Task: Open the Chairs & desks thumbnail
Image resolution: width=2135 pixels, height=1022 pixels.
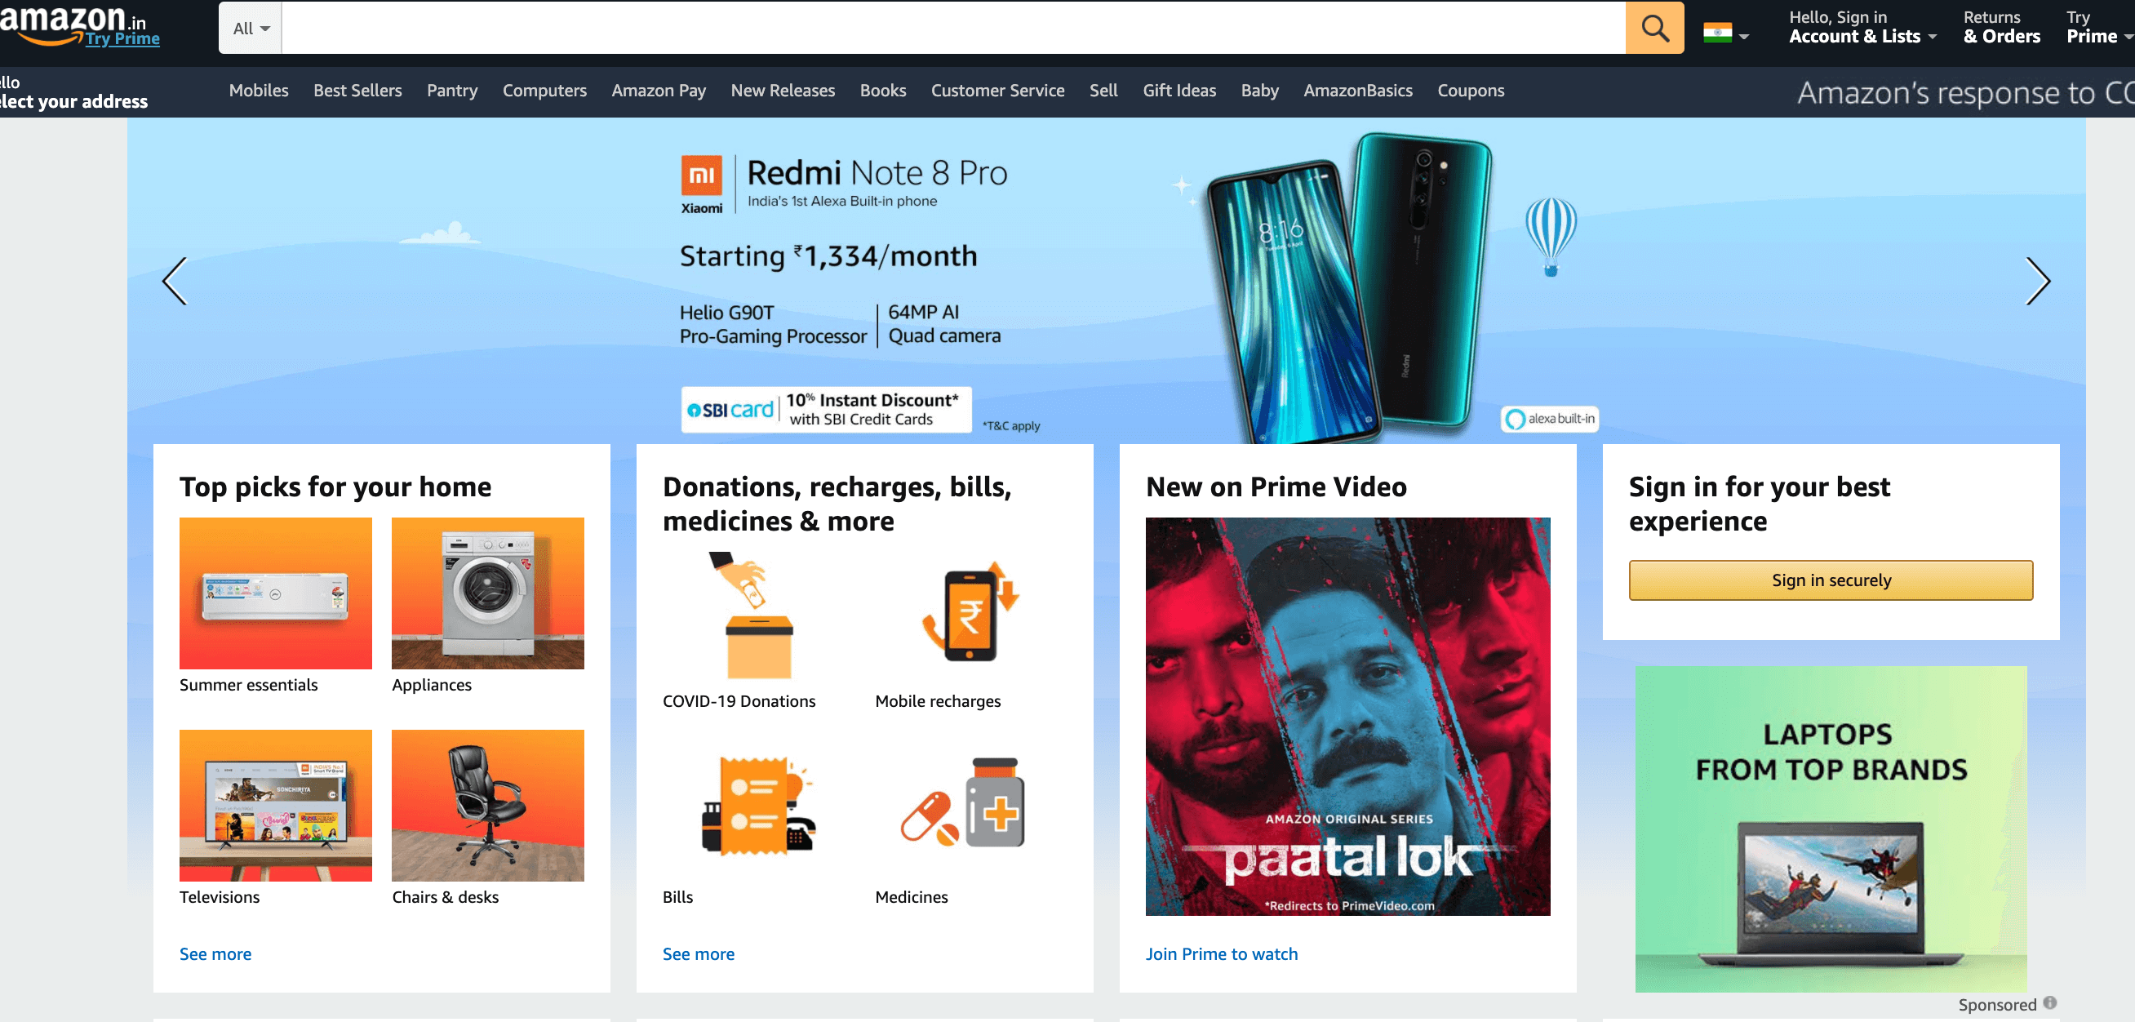Action: click(487, 805)
